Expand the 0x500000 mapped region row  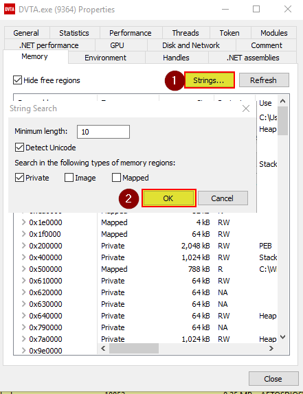tap(23, 269)
